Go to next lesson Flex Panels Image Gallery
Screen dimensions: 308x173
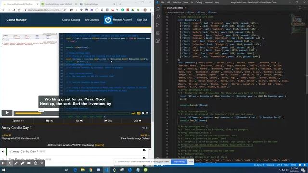[x=135, y=138]
